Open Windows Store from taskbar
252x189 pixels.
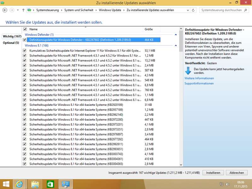coord(50,184)
